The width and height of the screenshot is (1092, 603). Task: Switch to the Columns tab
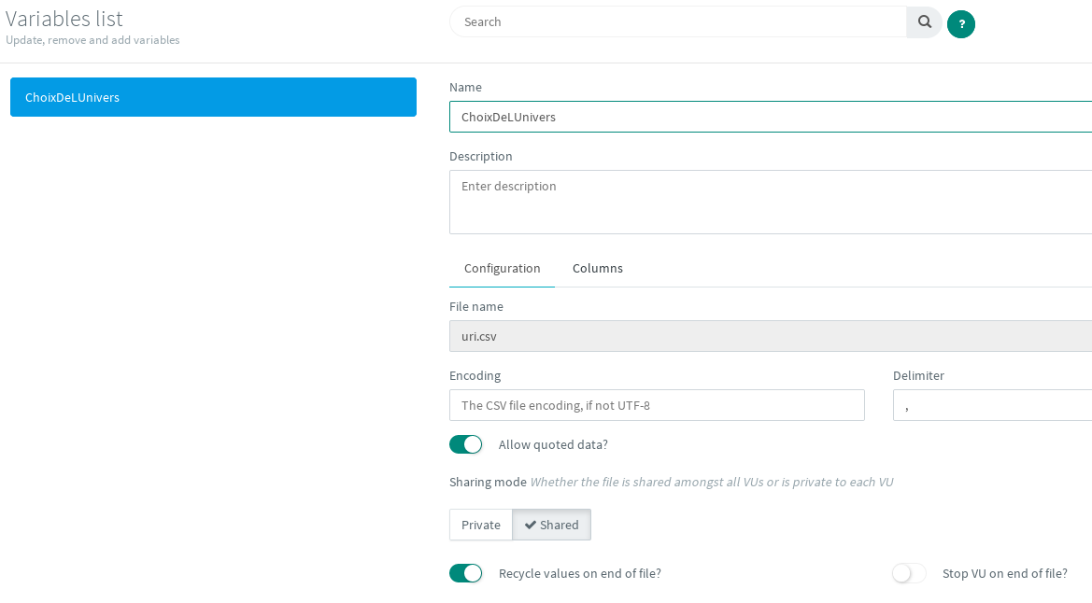point(597,268)
